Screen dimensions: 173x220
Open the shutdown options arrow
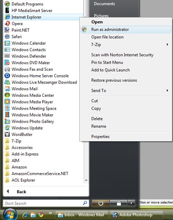pos(131,203)
